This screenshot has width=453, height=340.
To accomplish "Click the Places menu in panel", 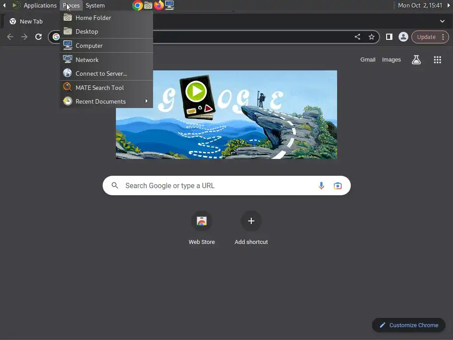I will tap(71, 5).
